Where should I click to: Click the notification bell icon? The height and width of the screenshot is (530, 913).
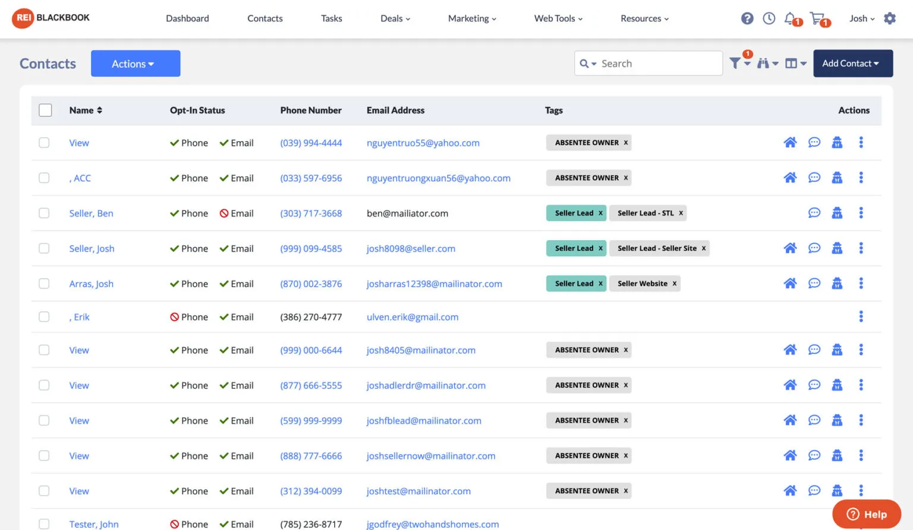tap(791, 18)
